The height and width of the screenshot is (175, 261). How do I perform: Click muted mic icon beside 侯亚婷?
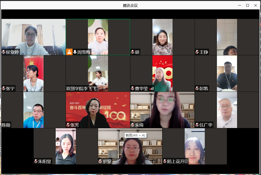click(4, 52)
